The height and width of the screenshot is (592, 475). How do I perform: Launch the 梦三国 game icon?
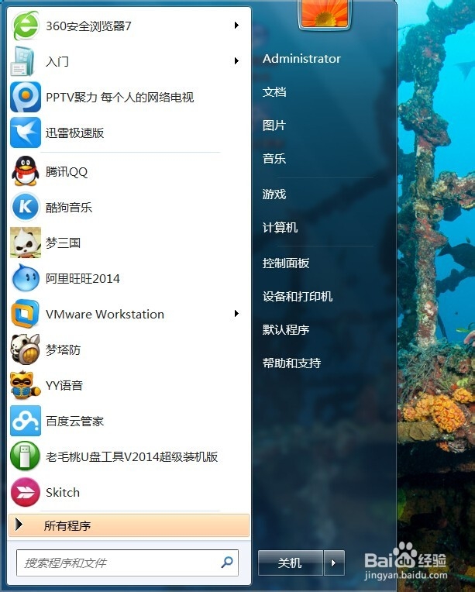(26, 243)
